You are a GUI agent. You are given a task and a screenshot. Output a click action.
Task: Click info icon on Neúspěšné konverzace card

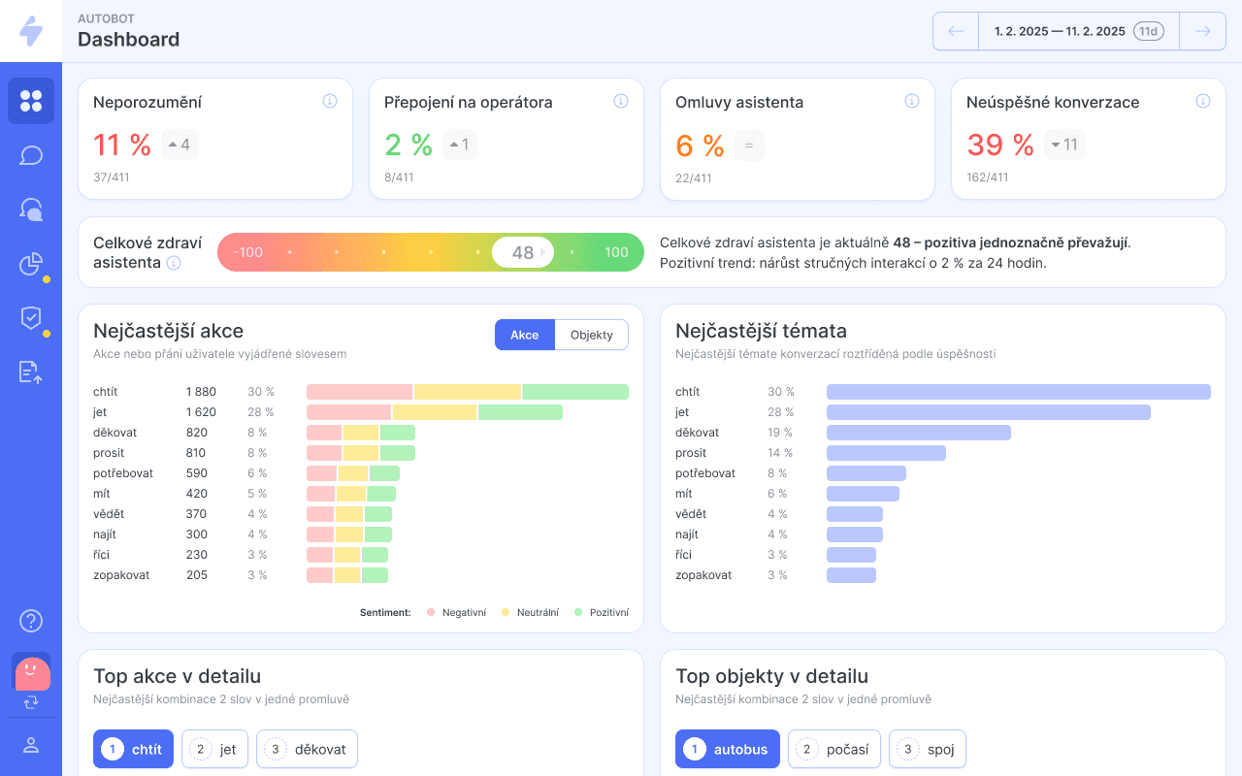(x=1202, y=101)
